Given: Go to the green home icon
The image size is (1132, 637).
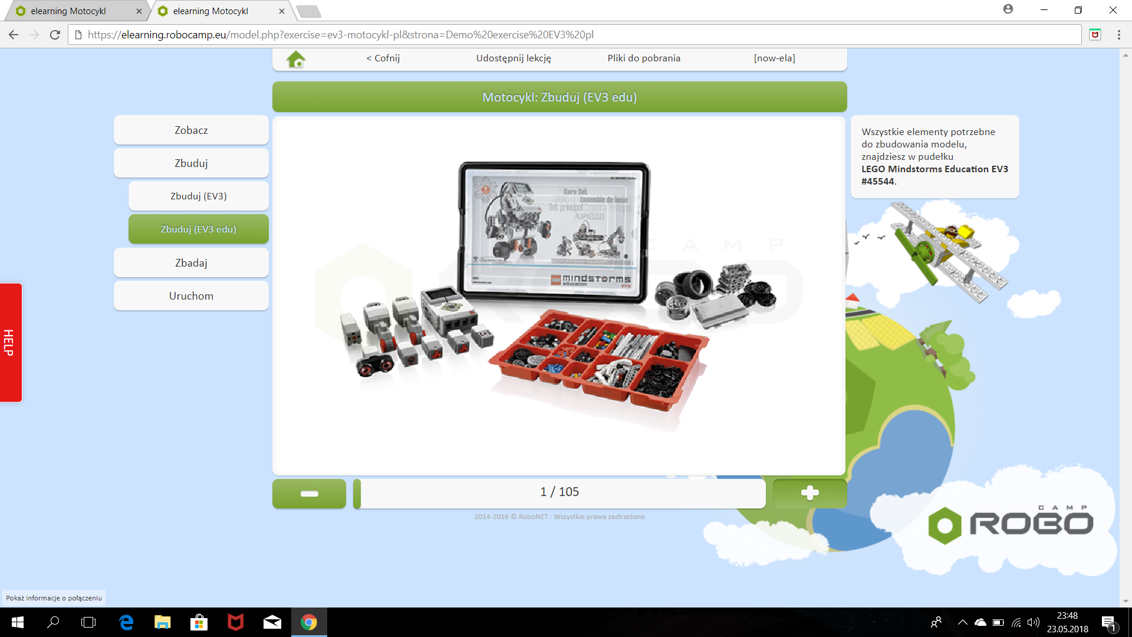Looking at the screenshot, I should [x=296, y=58].
